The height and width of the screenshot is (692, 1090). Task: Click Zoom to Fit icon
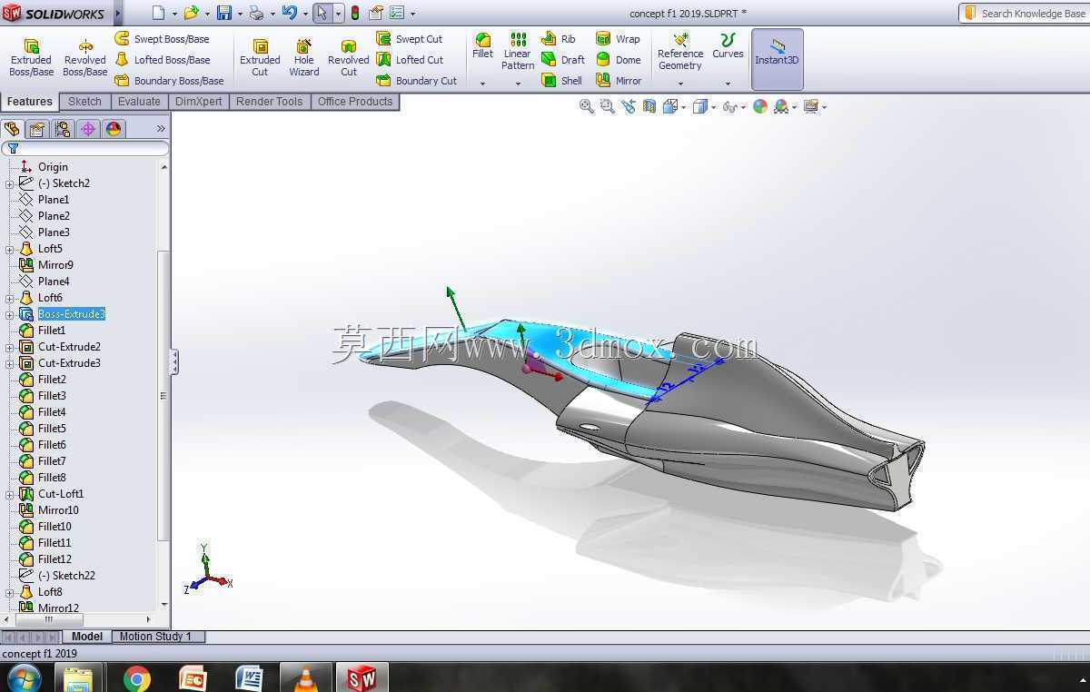click(x=587, y=106)
